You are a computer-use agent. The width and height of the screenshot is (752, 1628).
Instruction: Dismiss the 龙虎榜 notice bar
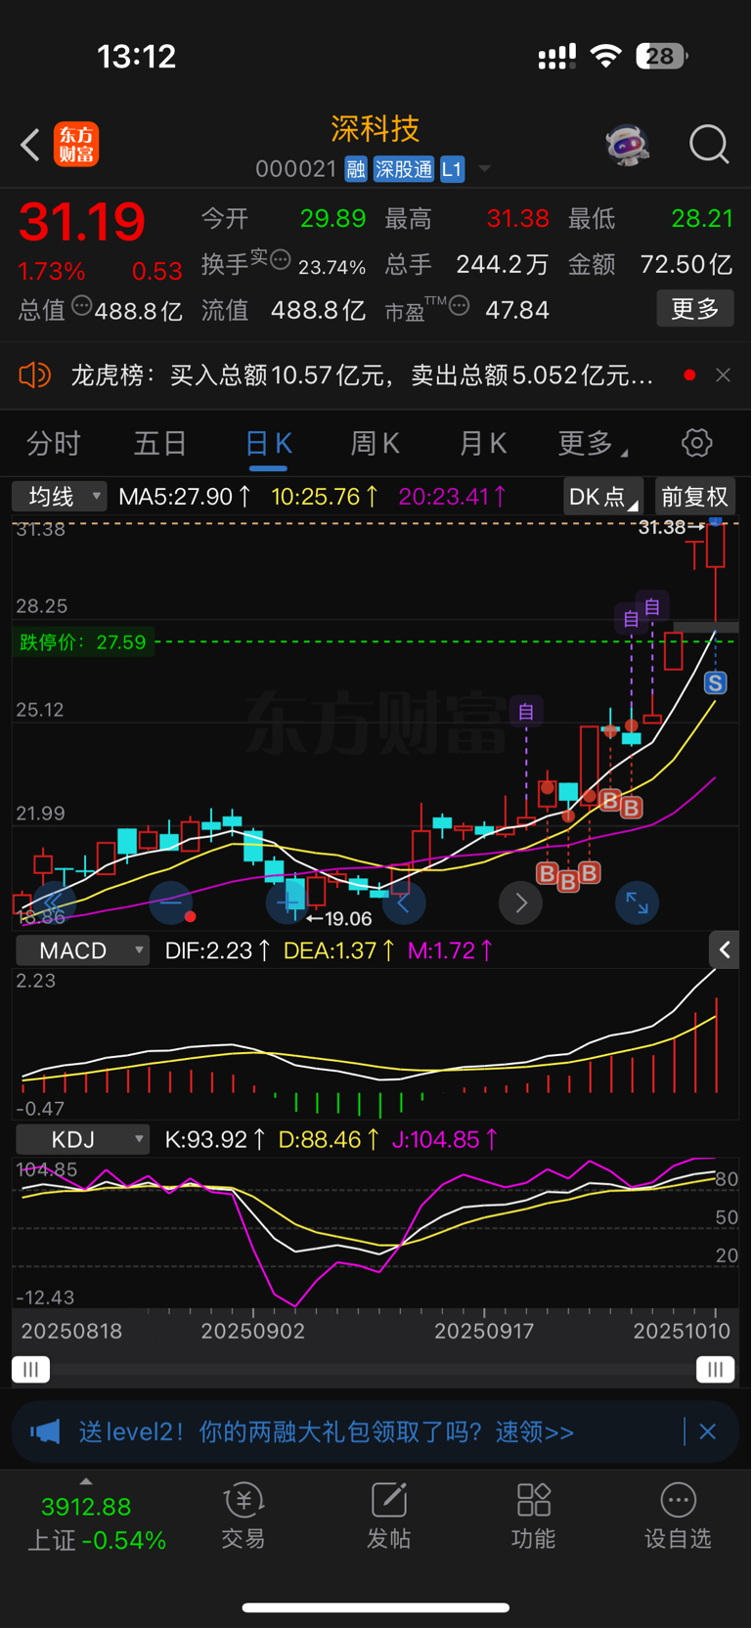pyautogui.click(x=723, y=374)
